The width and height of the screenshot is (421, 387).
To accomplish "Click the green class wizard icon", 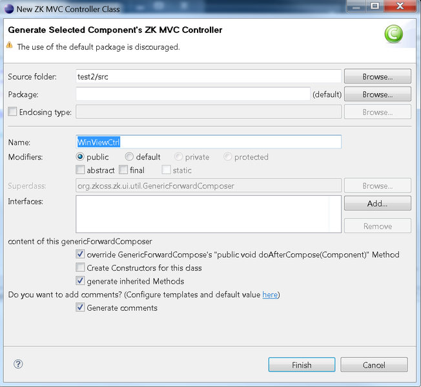I will tap(394, 34).
